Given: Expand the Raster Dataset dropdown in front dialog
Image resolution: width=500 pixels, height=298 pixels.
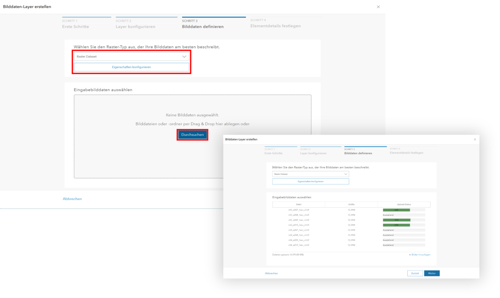Looking at the screenshot, I should coord(311,174).
